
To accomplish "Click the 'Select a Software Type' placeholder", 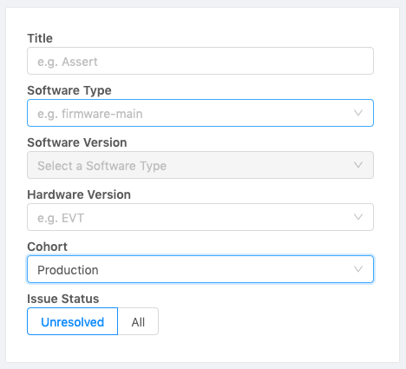I will [102, 166].
